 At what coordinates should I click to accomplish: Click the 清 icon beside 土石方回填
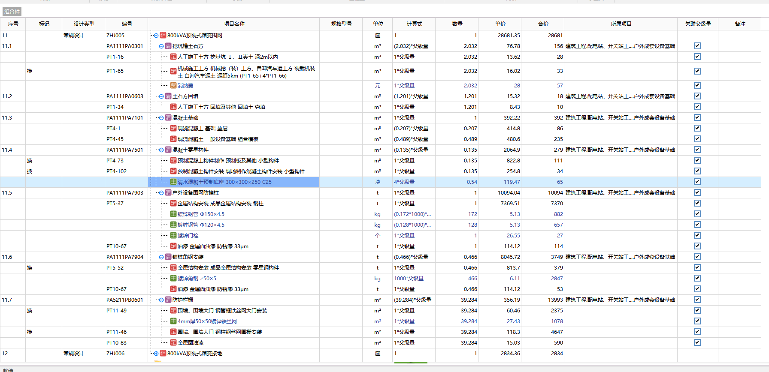pyautogui.click(x=168, y=96)
